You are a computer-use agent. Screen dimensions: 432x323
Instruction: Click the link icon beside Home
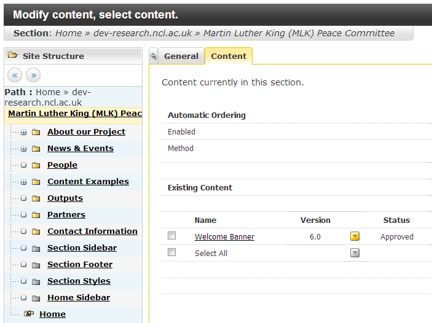click(x=28, y=314)
